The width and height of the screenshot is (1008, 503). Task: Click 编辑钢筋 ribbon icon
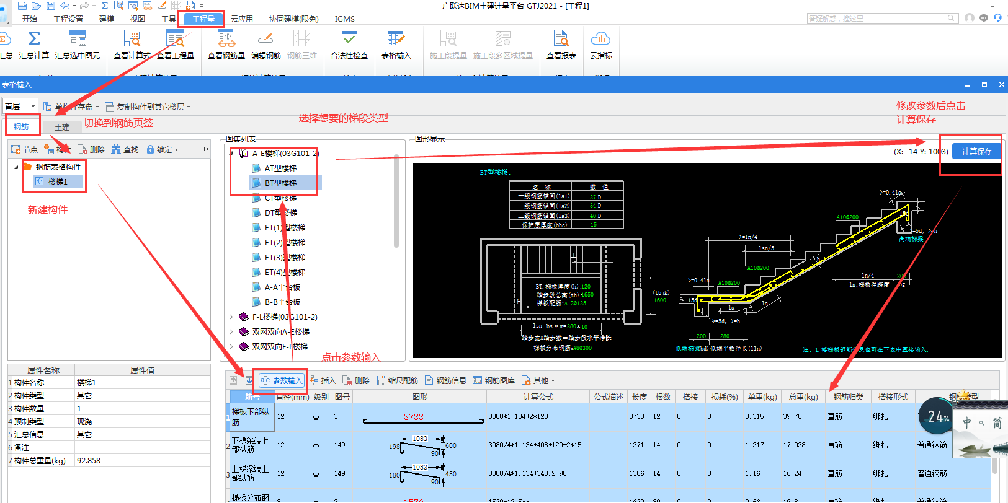pyautogui.click(x=266, y=45)
